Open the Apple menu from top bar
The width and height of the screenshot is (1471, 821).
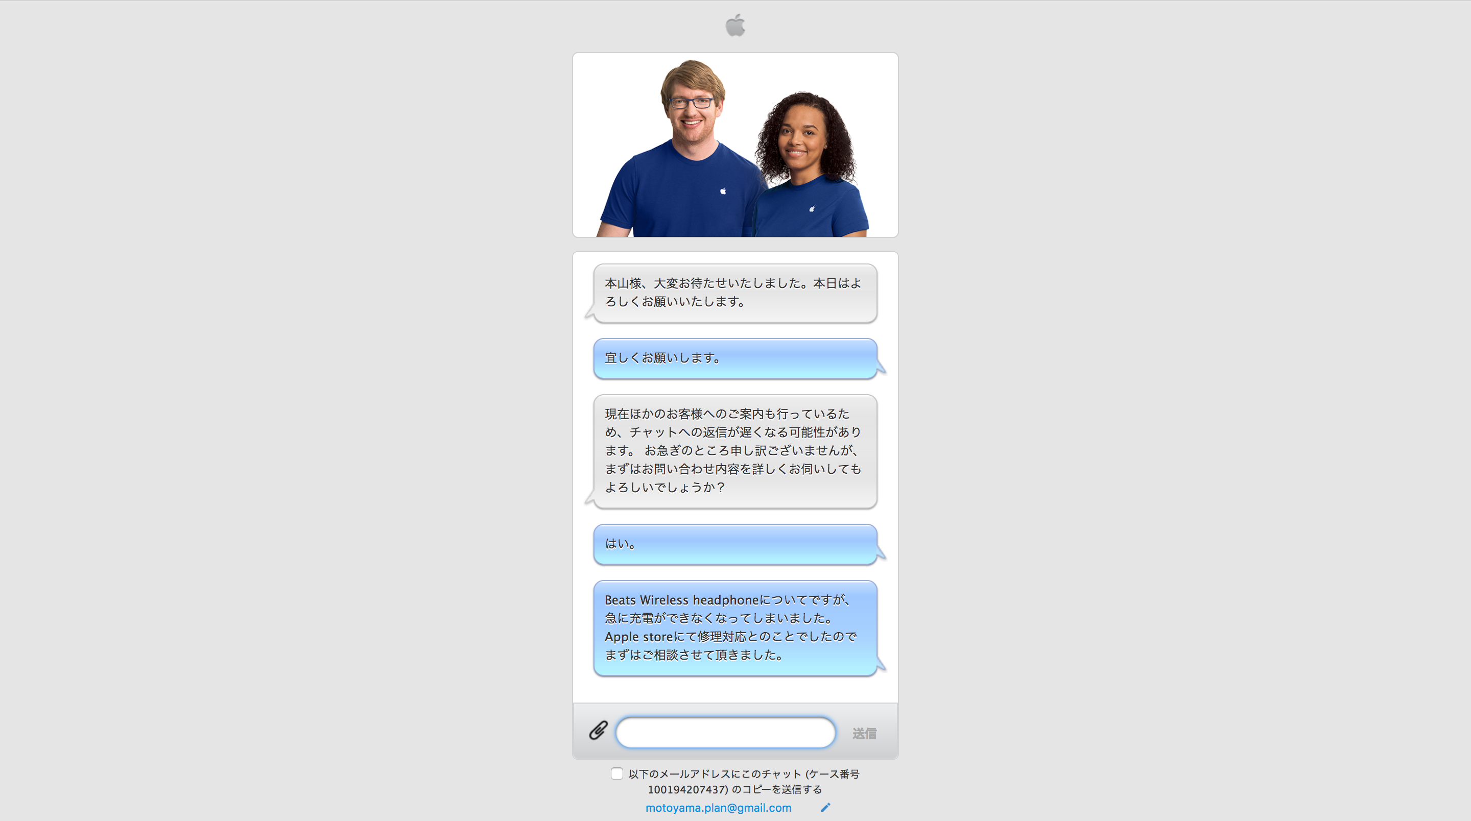point(735,24)
